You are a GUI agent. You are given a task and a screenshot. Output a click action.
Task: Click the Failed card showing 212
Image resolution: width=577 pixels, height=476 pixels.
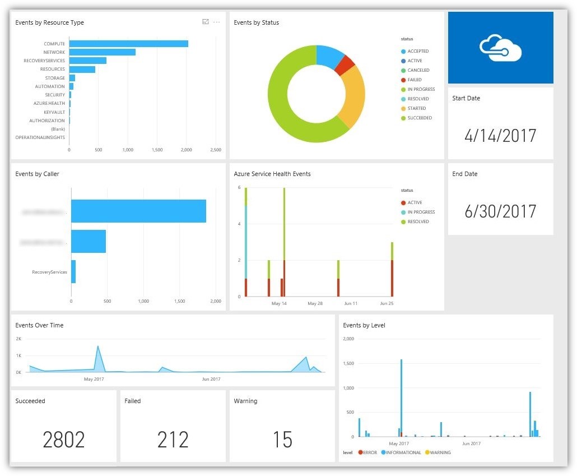pos(173,426)
